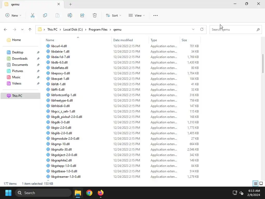Screen dimensions: 265x199
Task: Click the Paste clipboard icon
Action: [57, 15]
